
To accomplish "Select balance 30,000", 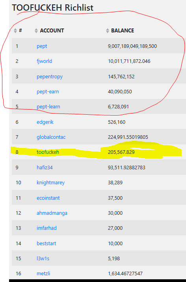I will 115,213.
